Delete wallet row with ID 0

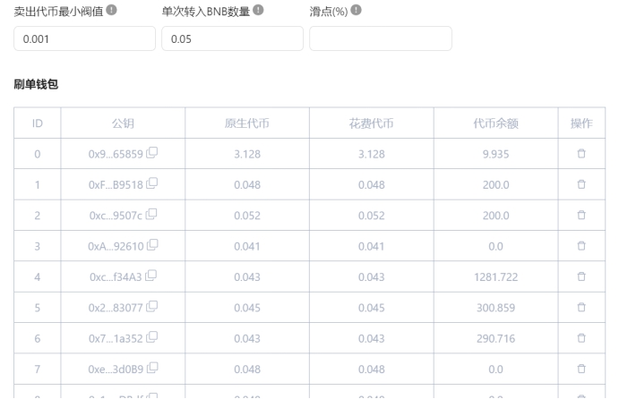(580, 154)
